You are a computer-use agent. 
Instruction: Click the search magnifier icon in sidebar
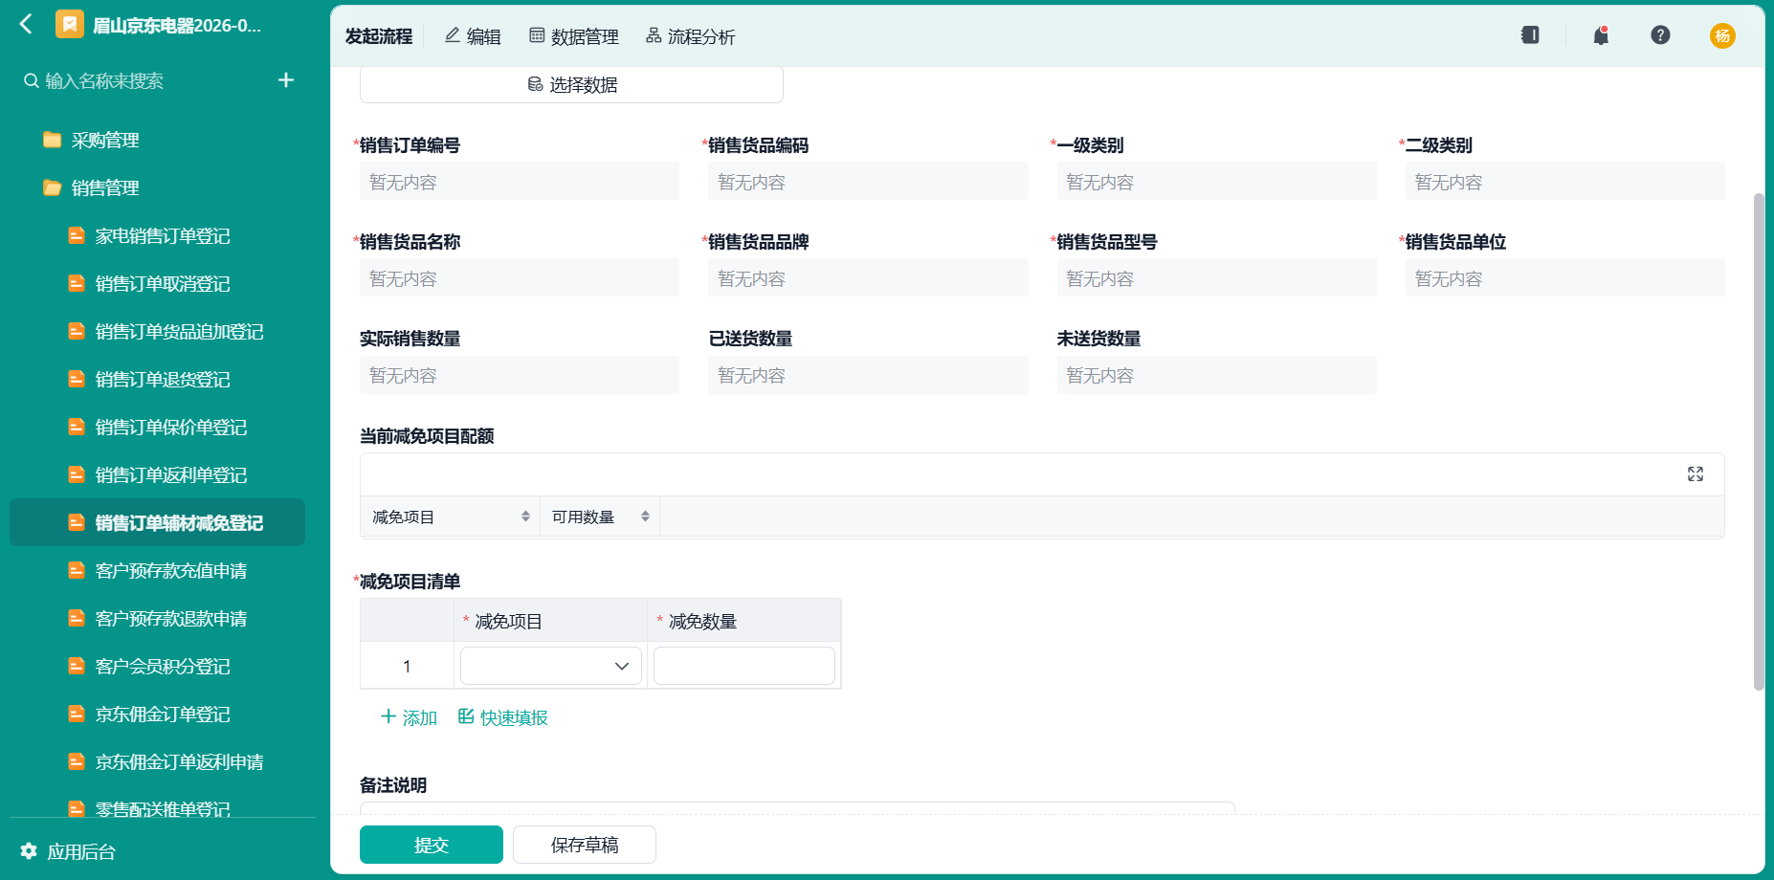(32, 81)
